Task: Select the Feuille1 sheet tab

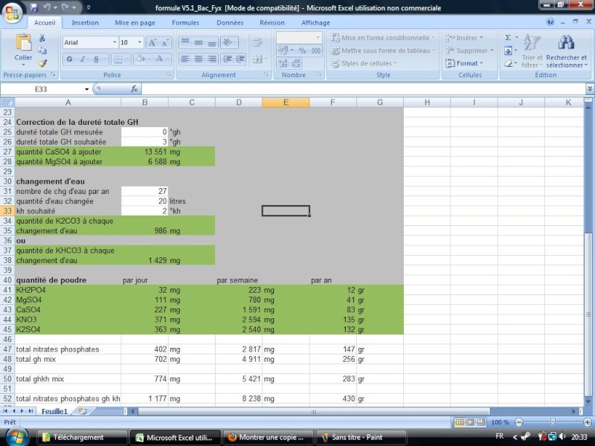Action: 54,411
